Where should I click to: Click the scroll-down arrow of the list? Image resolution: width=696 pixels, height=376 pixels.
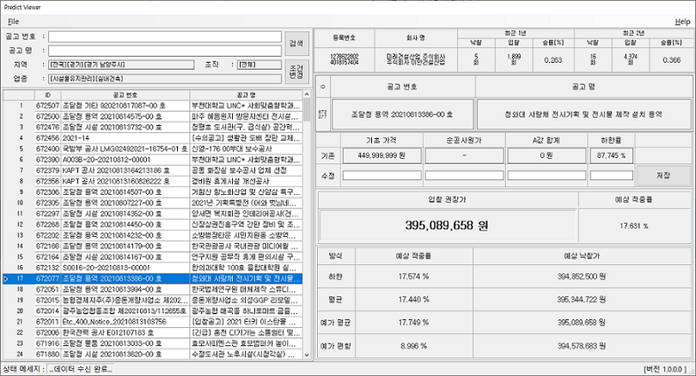306,355
